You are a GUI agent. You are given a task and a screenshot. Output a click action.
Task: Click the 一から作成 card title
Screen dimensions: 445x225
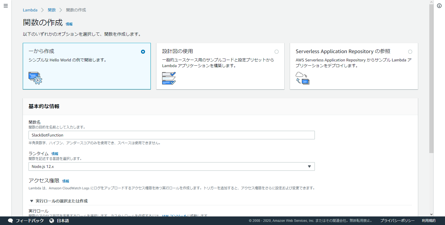click(41, 51)
